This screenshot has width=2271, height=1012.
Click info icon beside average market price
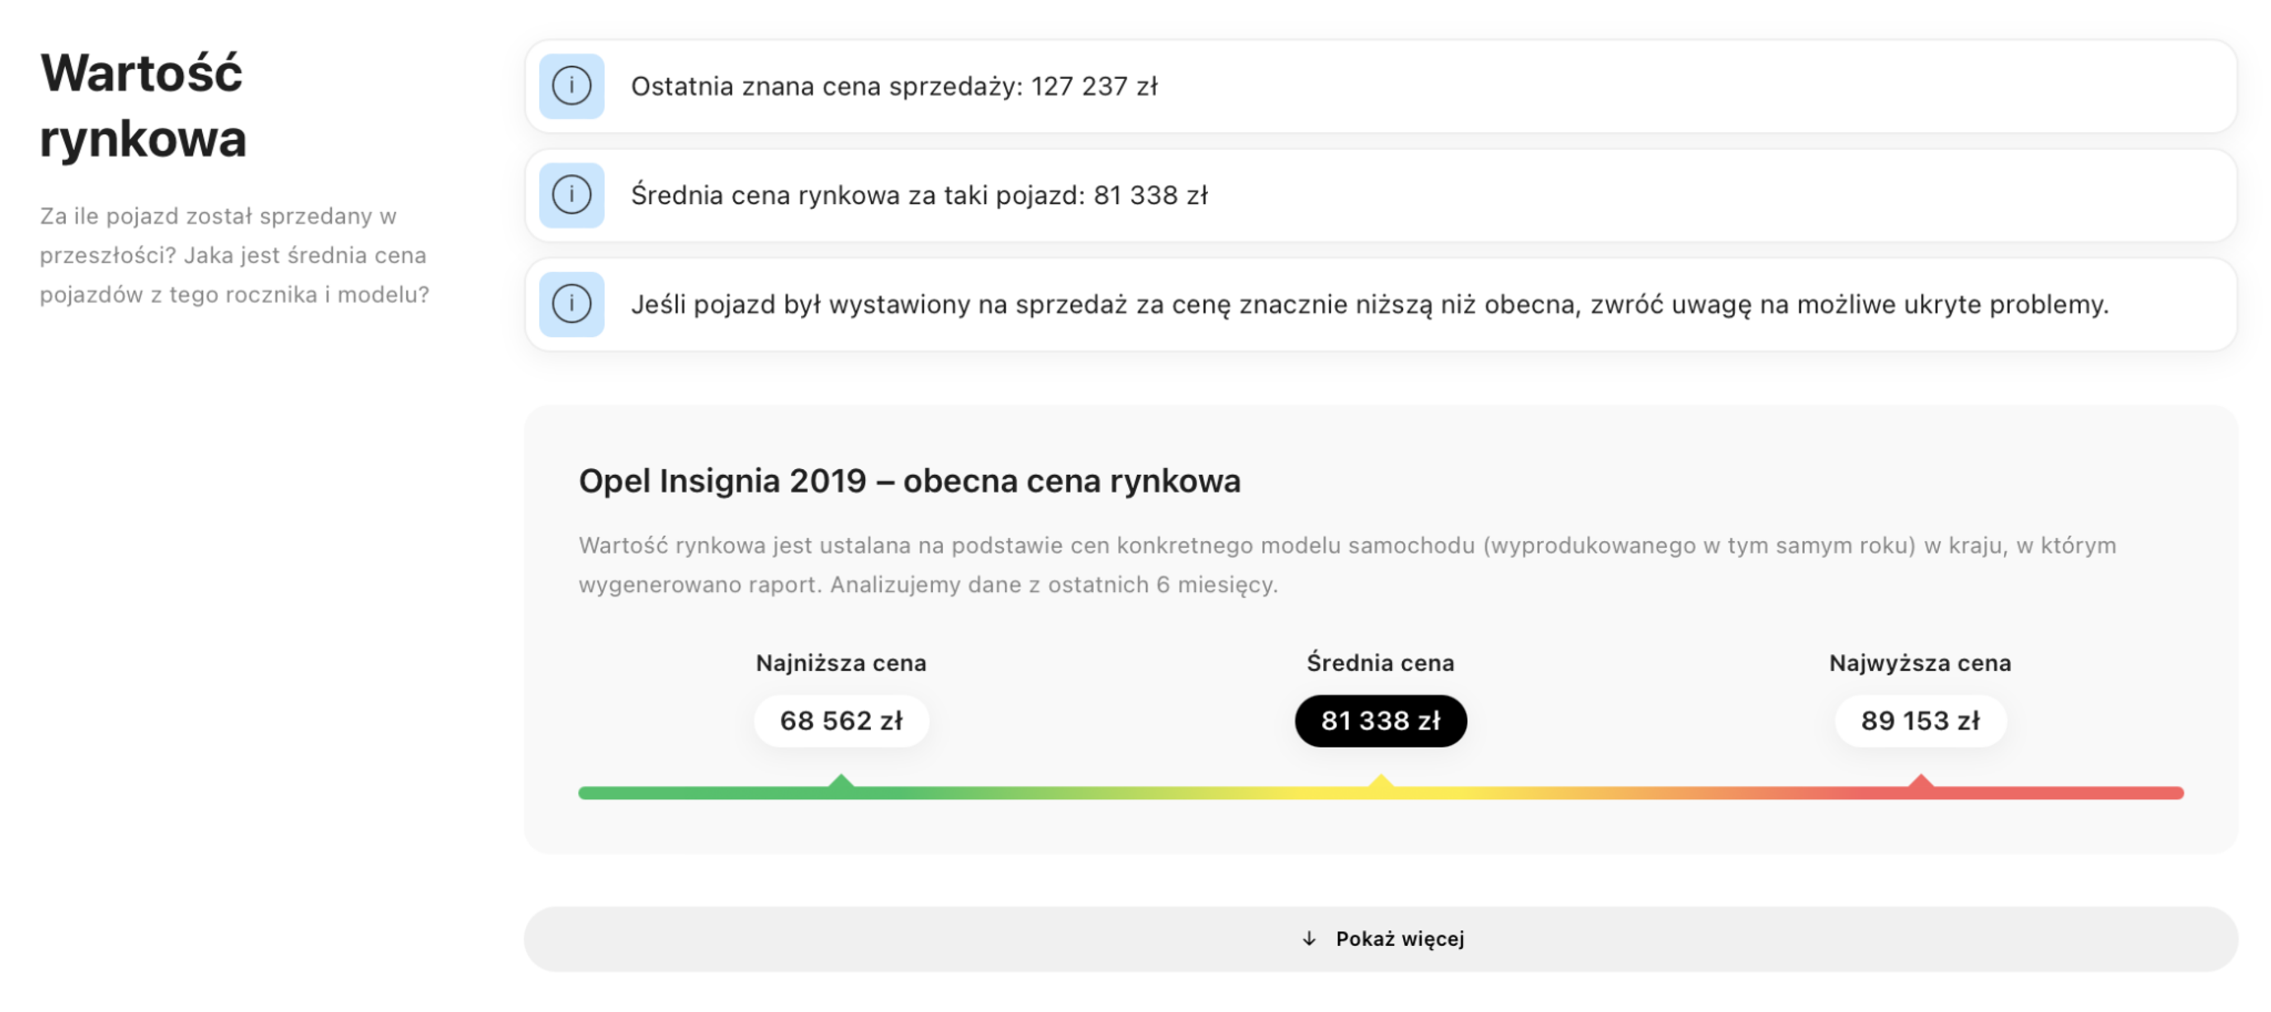tap(571, 195)
